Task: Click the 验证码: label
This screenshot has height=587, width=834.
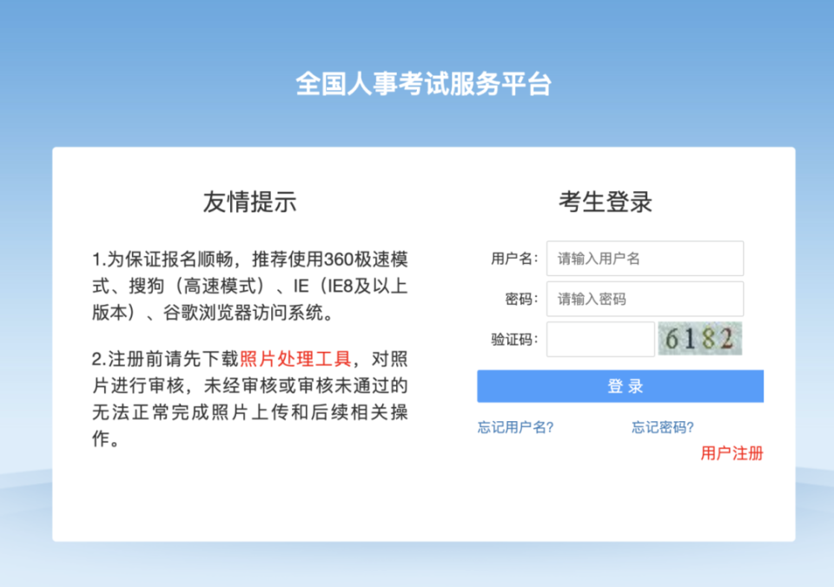Action: (514, 340)
